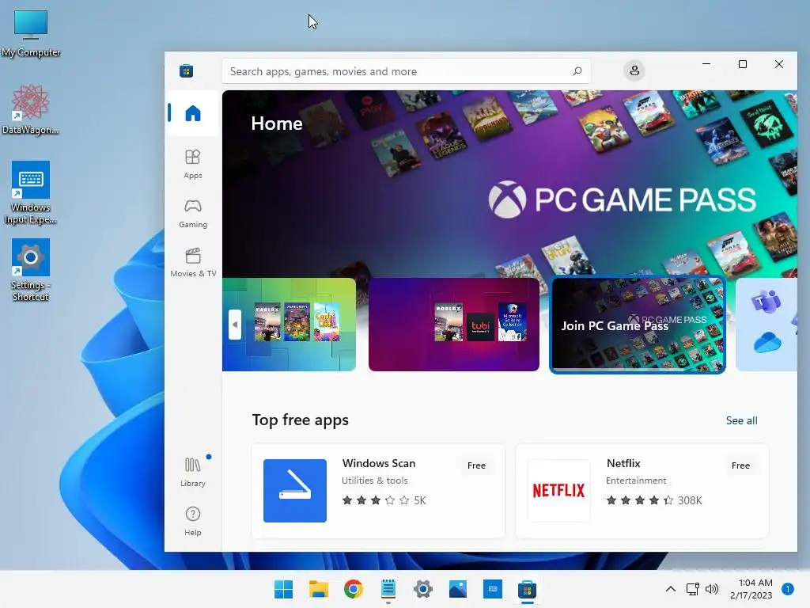Open the Roblox Minecraft games carousel card
Screen dimensions: 810x608
[x=290, y=325]
